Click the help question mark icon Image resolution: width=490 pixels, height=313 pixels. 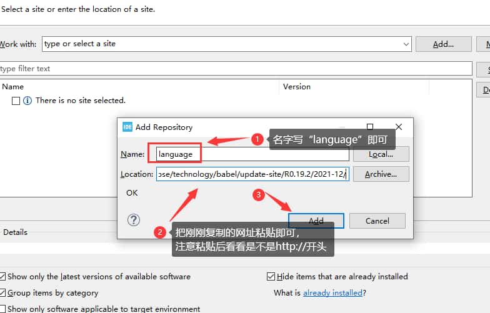[x=134, y=219]
